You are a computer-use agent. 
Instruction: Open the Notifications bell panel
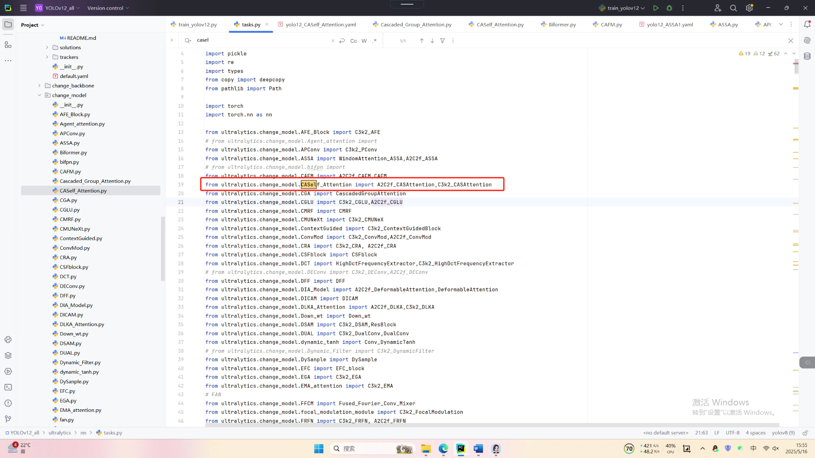click(x=807, y=25)
